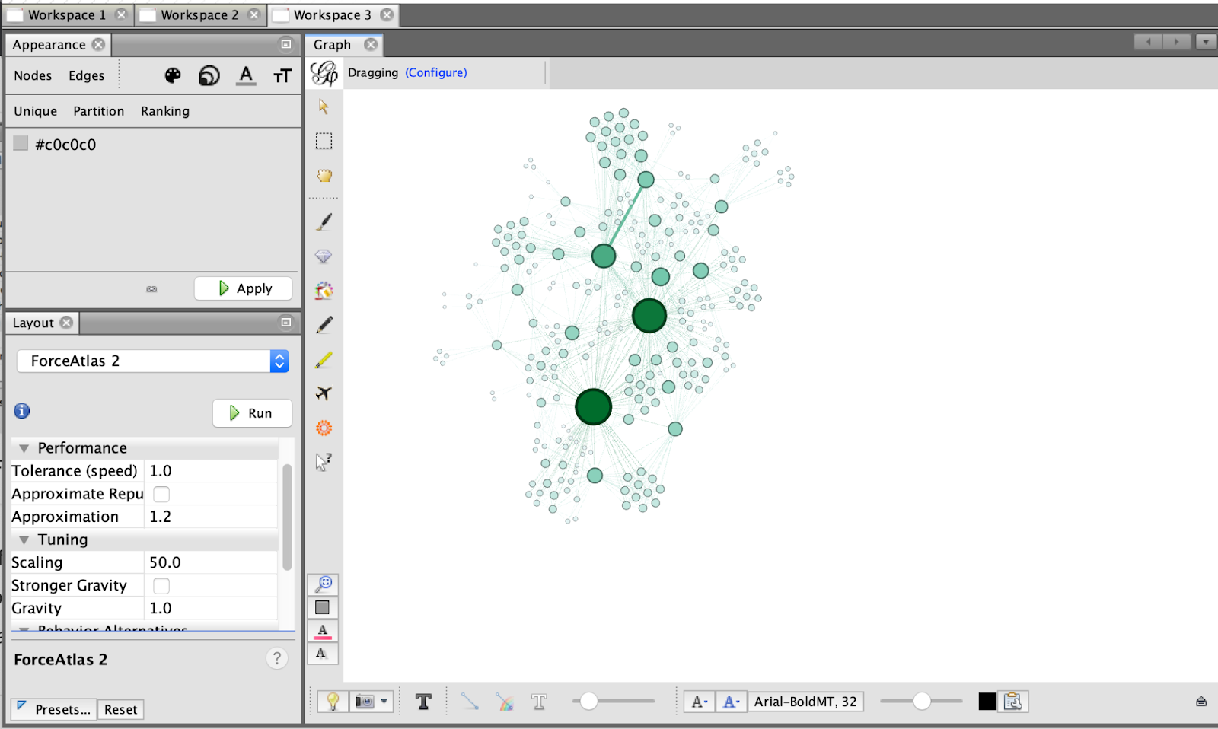
Task: Take a screenshot with the camera icon
Action: (365, 702)
